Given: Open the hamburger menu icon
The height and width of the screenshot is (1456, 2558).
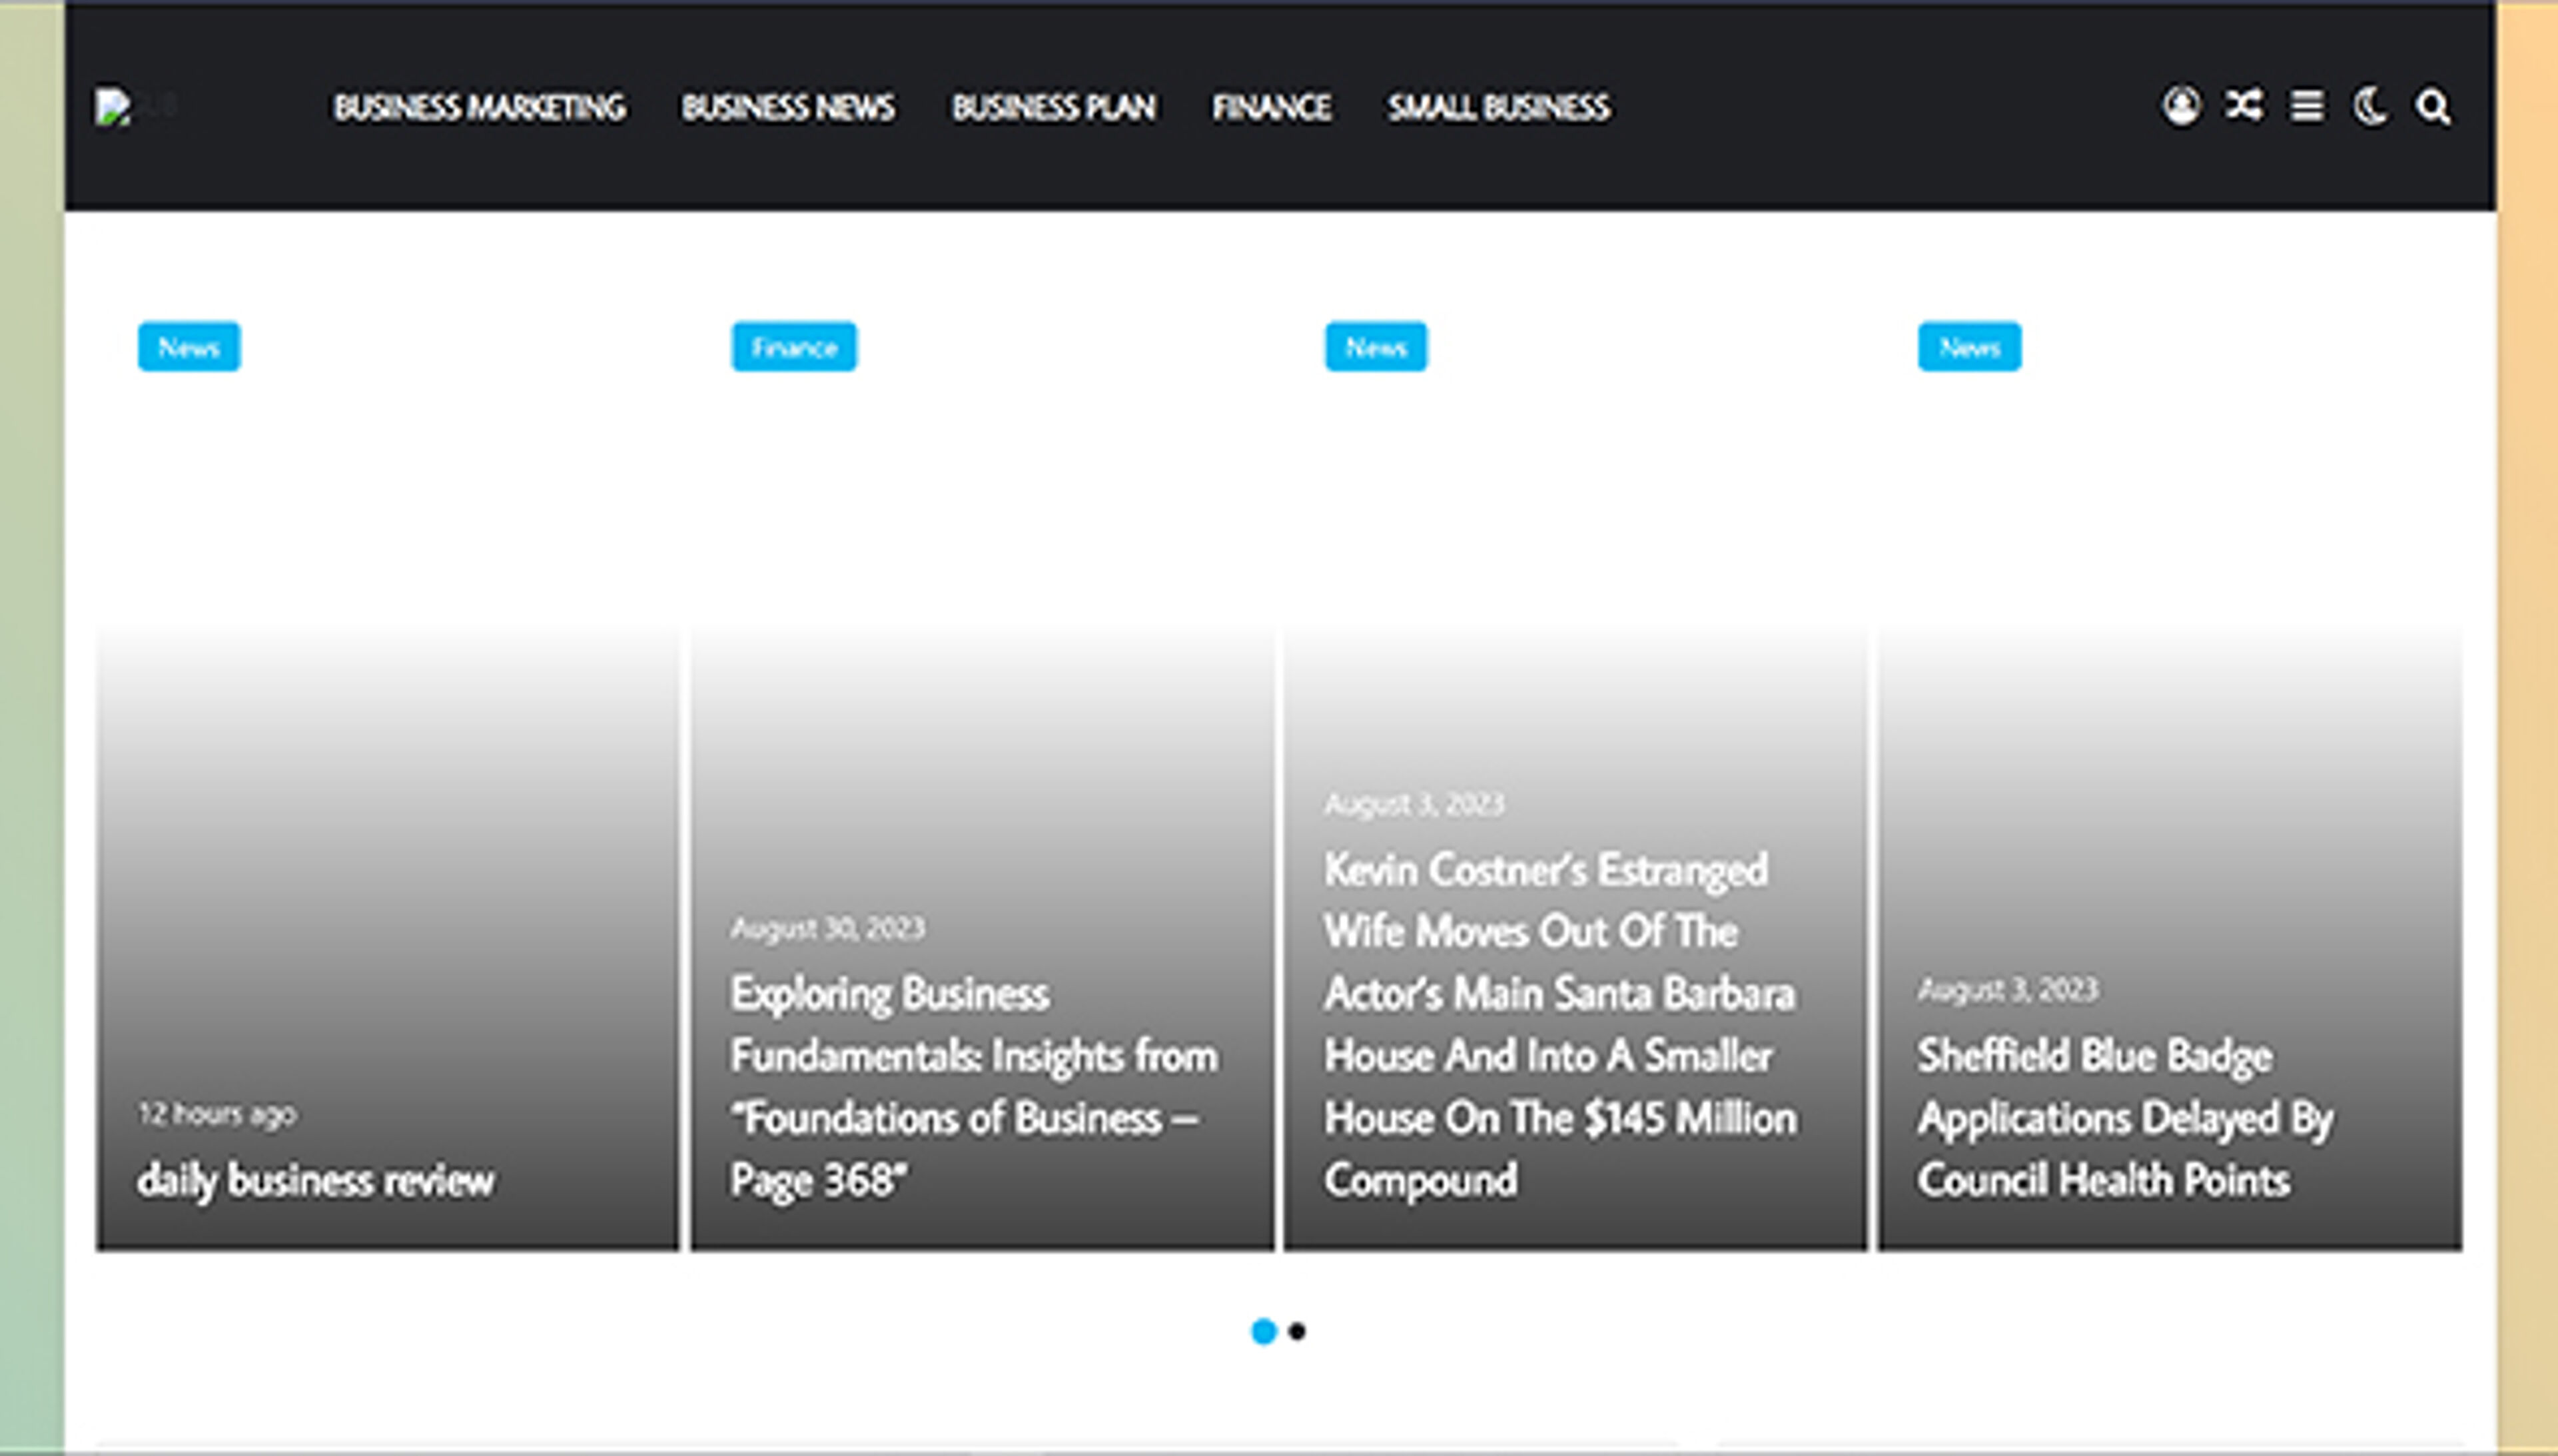Looking at the screenshot, I should tap(2306, 107).
